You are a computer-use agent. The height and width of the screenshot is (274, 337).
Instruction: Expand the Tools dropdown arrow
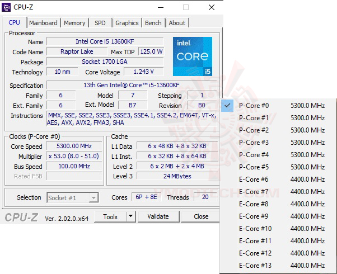pos(130,216)
